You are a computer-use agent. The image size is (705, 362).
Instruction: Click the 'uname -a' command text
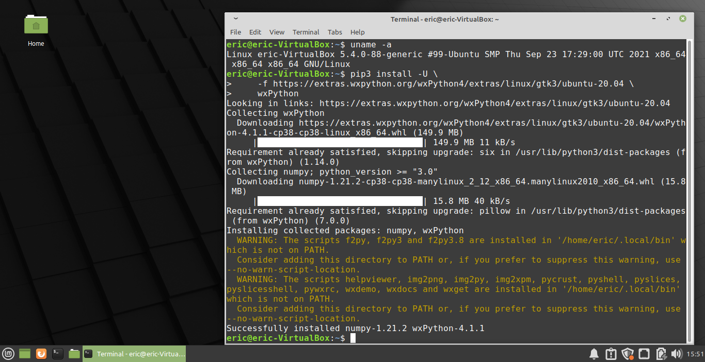(371, 45)
